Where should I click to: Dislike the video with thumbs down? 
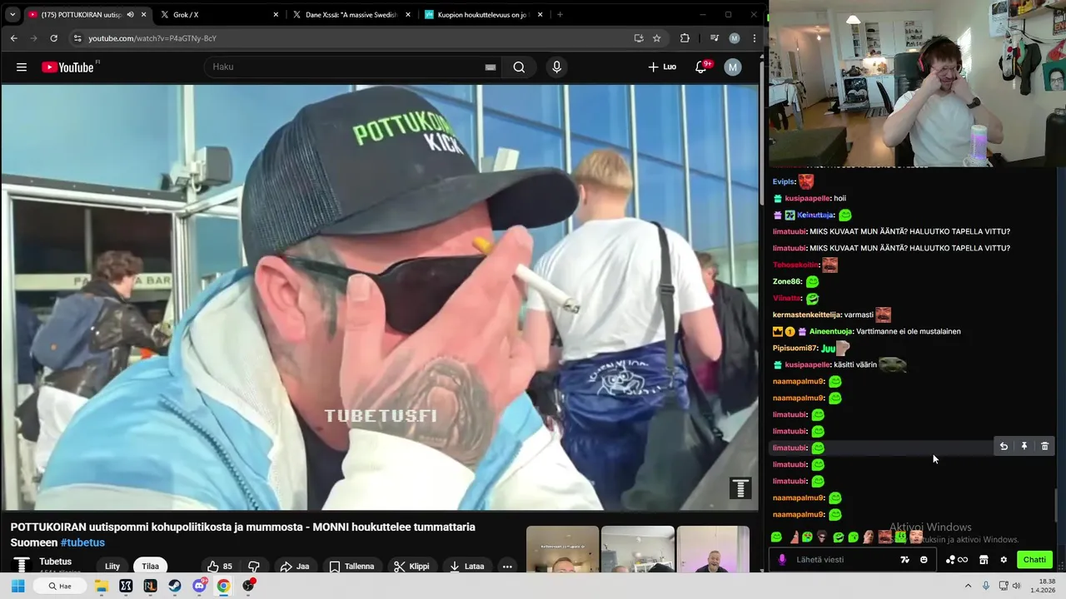click(254, 567)
